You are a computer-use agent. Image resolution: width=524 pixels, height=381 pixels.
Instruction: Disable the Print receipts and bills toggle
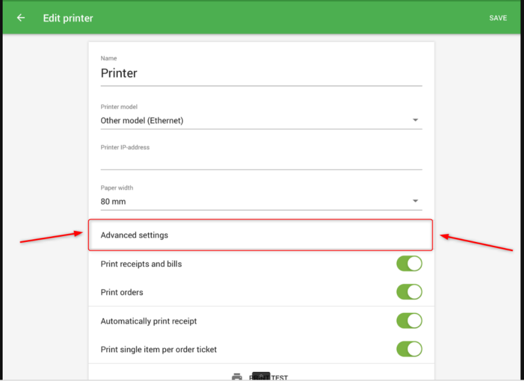[x=409, y=264]
